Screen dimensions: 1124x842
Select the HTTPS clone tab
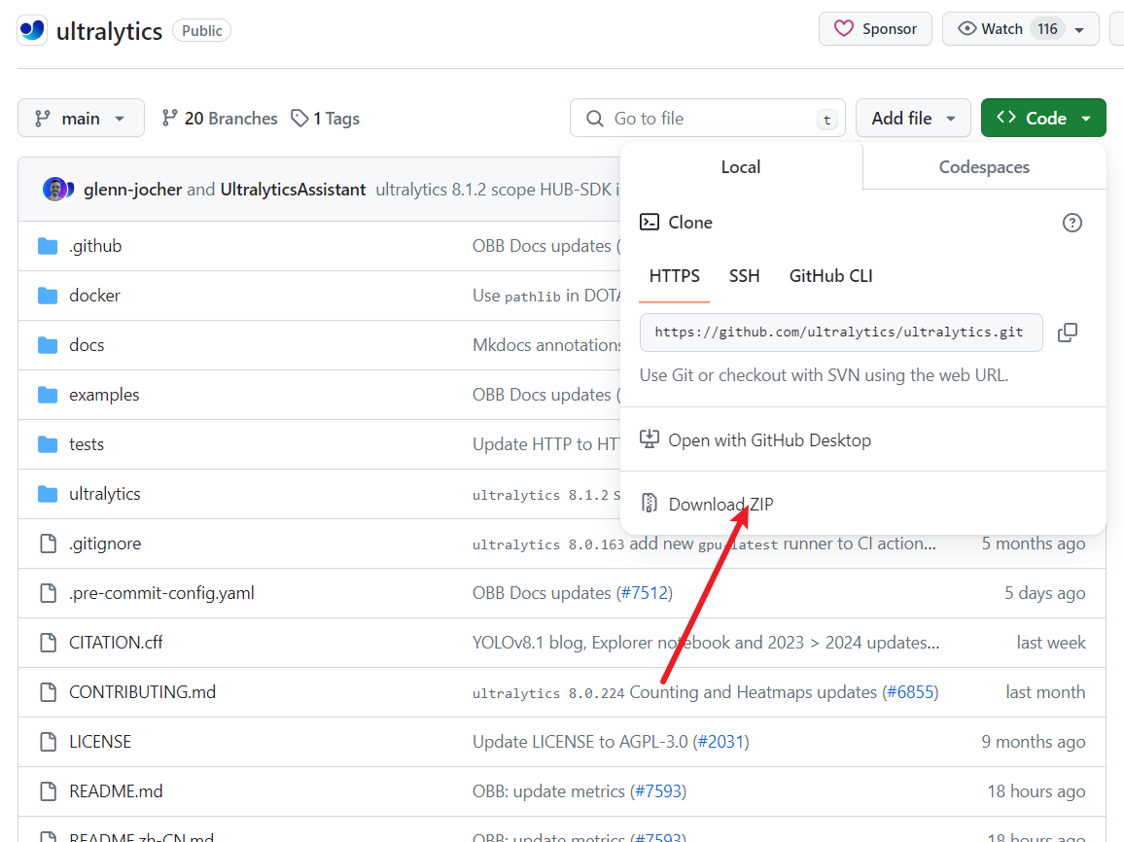click(675, 276)
